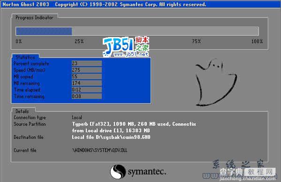Click the 'from Local drive [1], 16383 MB' line

tap(111, 130)
